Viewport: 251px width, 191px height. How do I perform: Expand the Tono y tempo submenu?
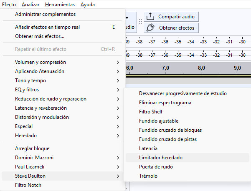pos(30,80)
